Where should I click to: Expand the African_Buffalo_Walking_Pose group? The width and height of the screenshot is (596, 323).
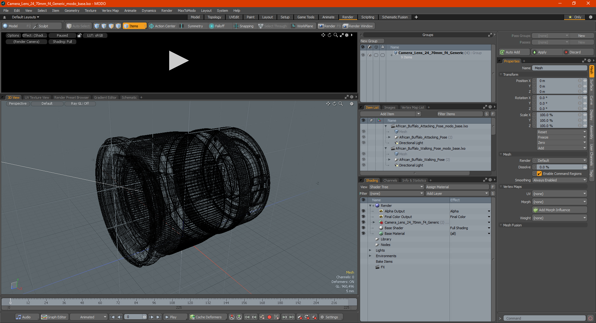389,159
